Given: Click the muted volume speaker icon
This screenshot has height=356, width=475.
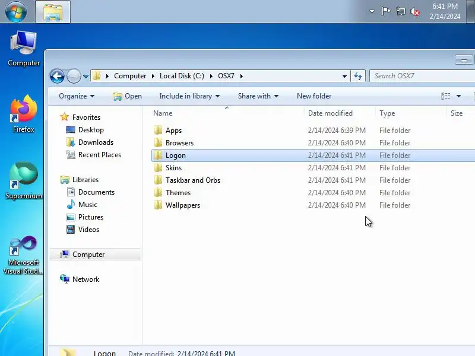Looking at the screenshot, I should (415, 12).
